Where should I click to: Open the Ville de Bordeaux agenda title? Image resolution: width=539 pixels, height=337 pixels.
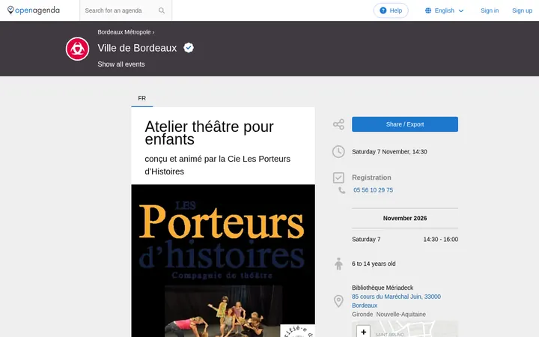pos(137,48)
